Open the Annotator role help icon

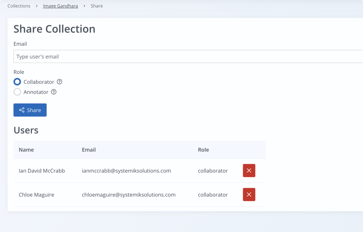(54, 92)
